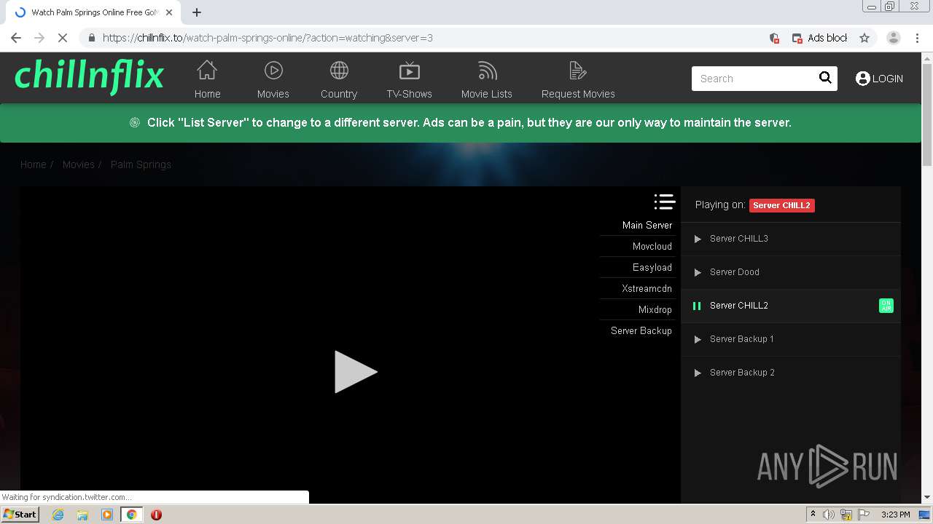Show hidden tray icons arrow
Image resolution: width=933 pixels, height=524 pixels.
[x=812, y=515]
